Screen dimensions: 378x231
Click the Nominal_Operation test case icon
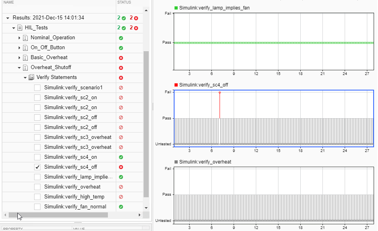pyautogui.click(x=25, y=38)
